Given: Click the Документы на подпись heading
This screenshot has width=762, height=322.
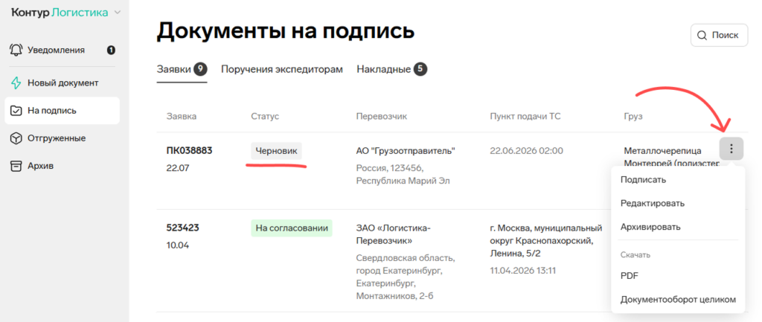Looking at the screenshot, I should click(x=286, y=32).
